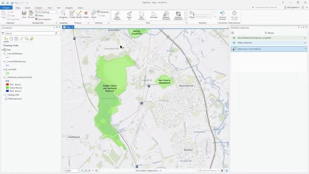Open the View ribbon tab
The width and height of the screenshot is (309, 174).
(49, 8)
